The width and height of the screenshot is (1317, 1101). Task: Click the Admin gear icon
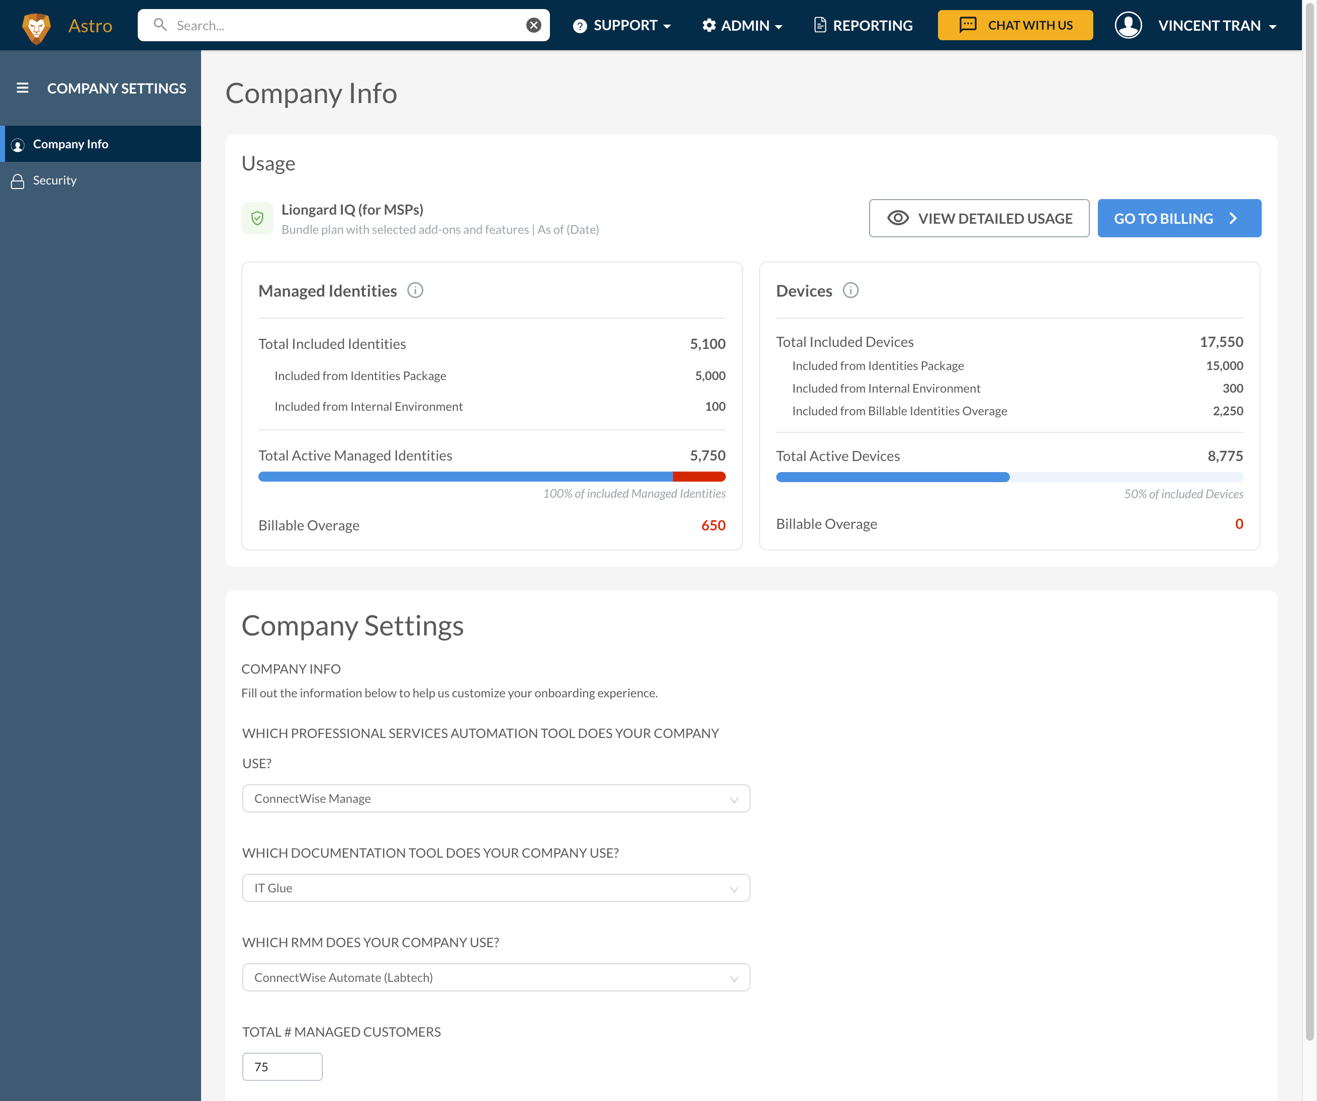pyautogui.click(x=709, y=25)
